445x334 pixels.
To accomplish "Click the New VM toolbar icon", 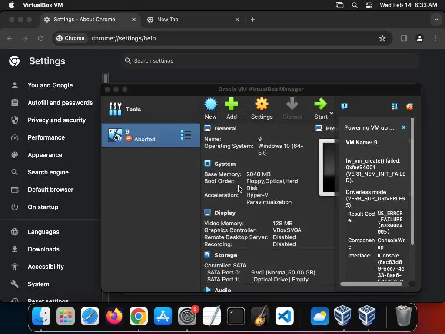I will (x=211, y=104).
